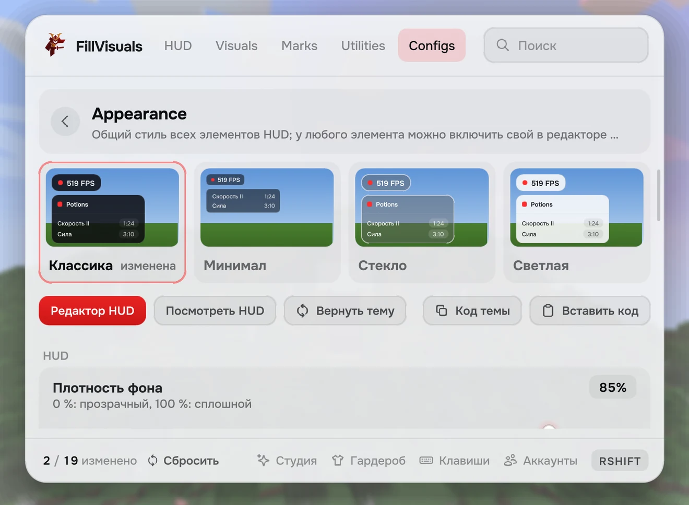This screenshot has height=505, width=689.
Task: Click the Appearance heading text
Action: click(x=139, y=114)
